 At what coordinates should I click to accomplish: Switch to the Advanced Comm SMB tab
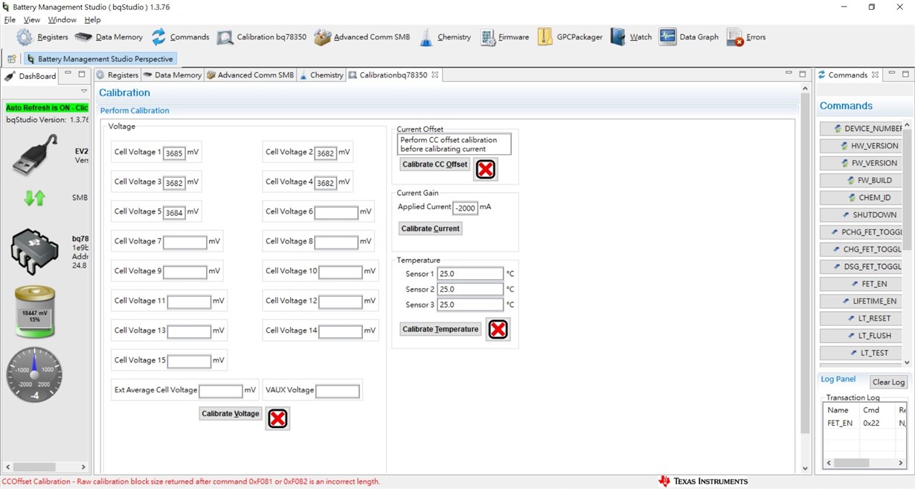[x=250, y=75]
